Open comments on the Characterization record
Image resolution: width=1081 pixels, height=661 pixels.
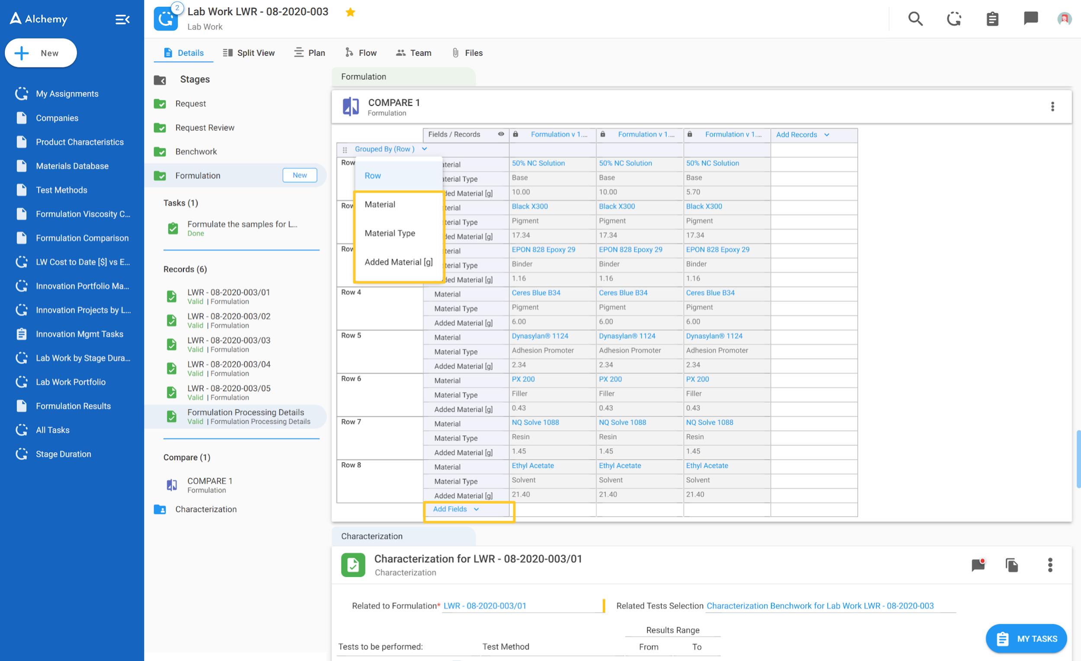coord(979,565)
